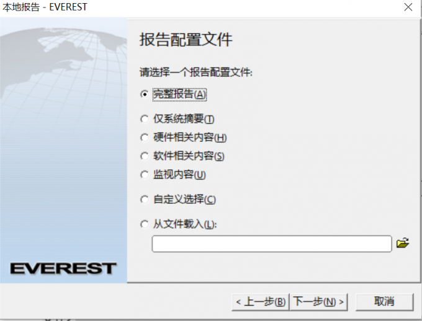Open the browse folder icon
This screenshot has height=321, width=422.
(x=403, y=243)
